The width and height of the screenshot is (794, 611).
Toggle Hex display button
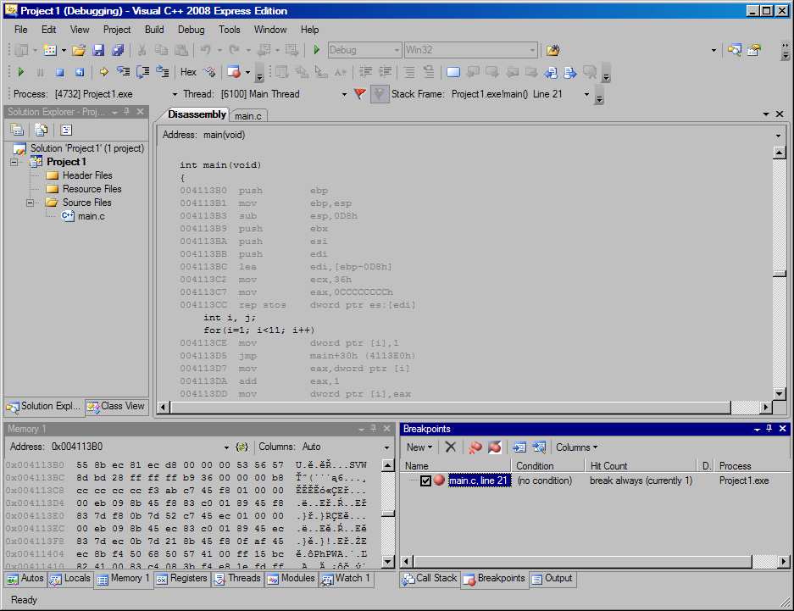coord(188,72)
